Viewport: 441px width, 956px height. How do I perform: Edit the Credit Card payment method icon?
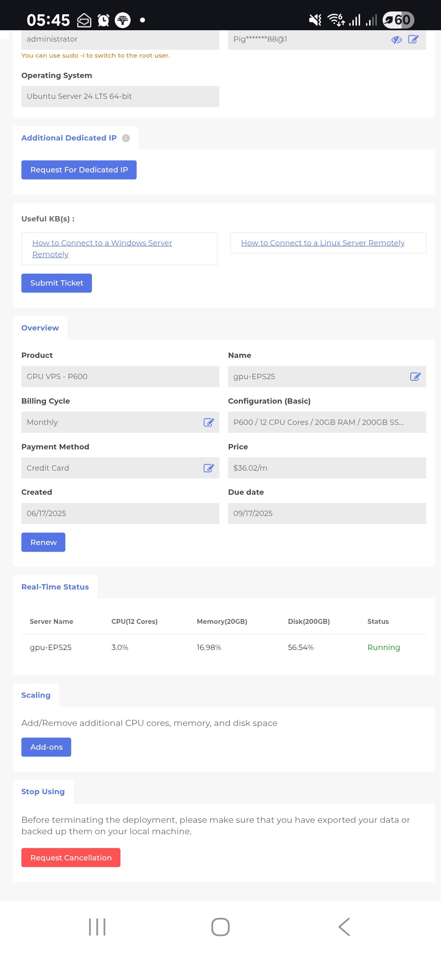[x=209, y=468]
